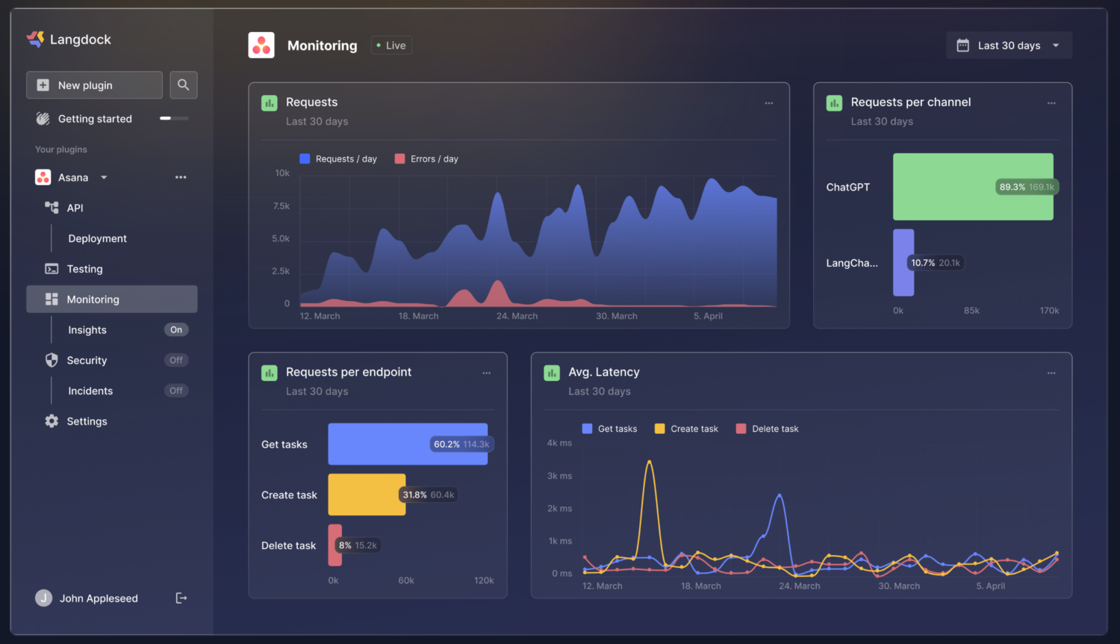Open the Monitoring page

pyautogui.click(x=112, y=299)
